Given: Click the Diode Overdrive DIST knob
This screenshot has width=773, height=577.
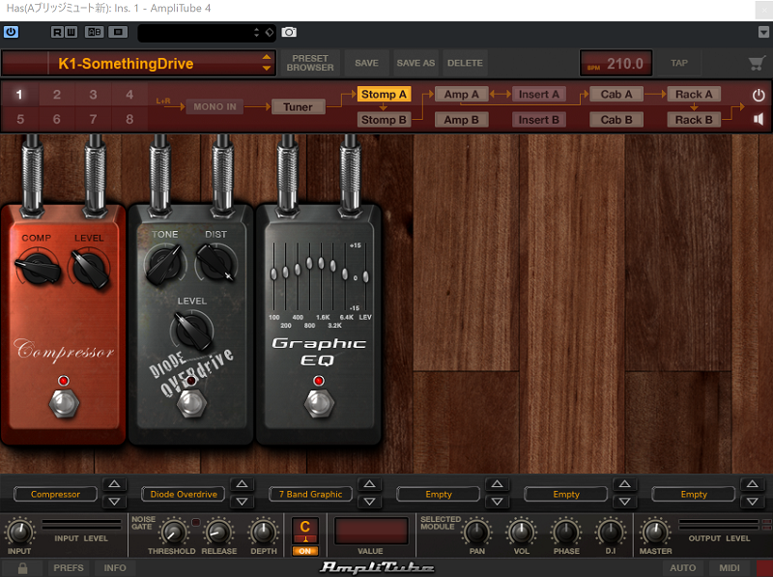Looking at the screenshot, I should click(x=215, y=263).
